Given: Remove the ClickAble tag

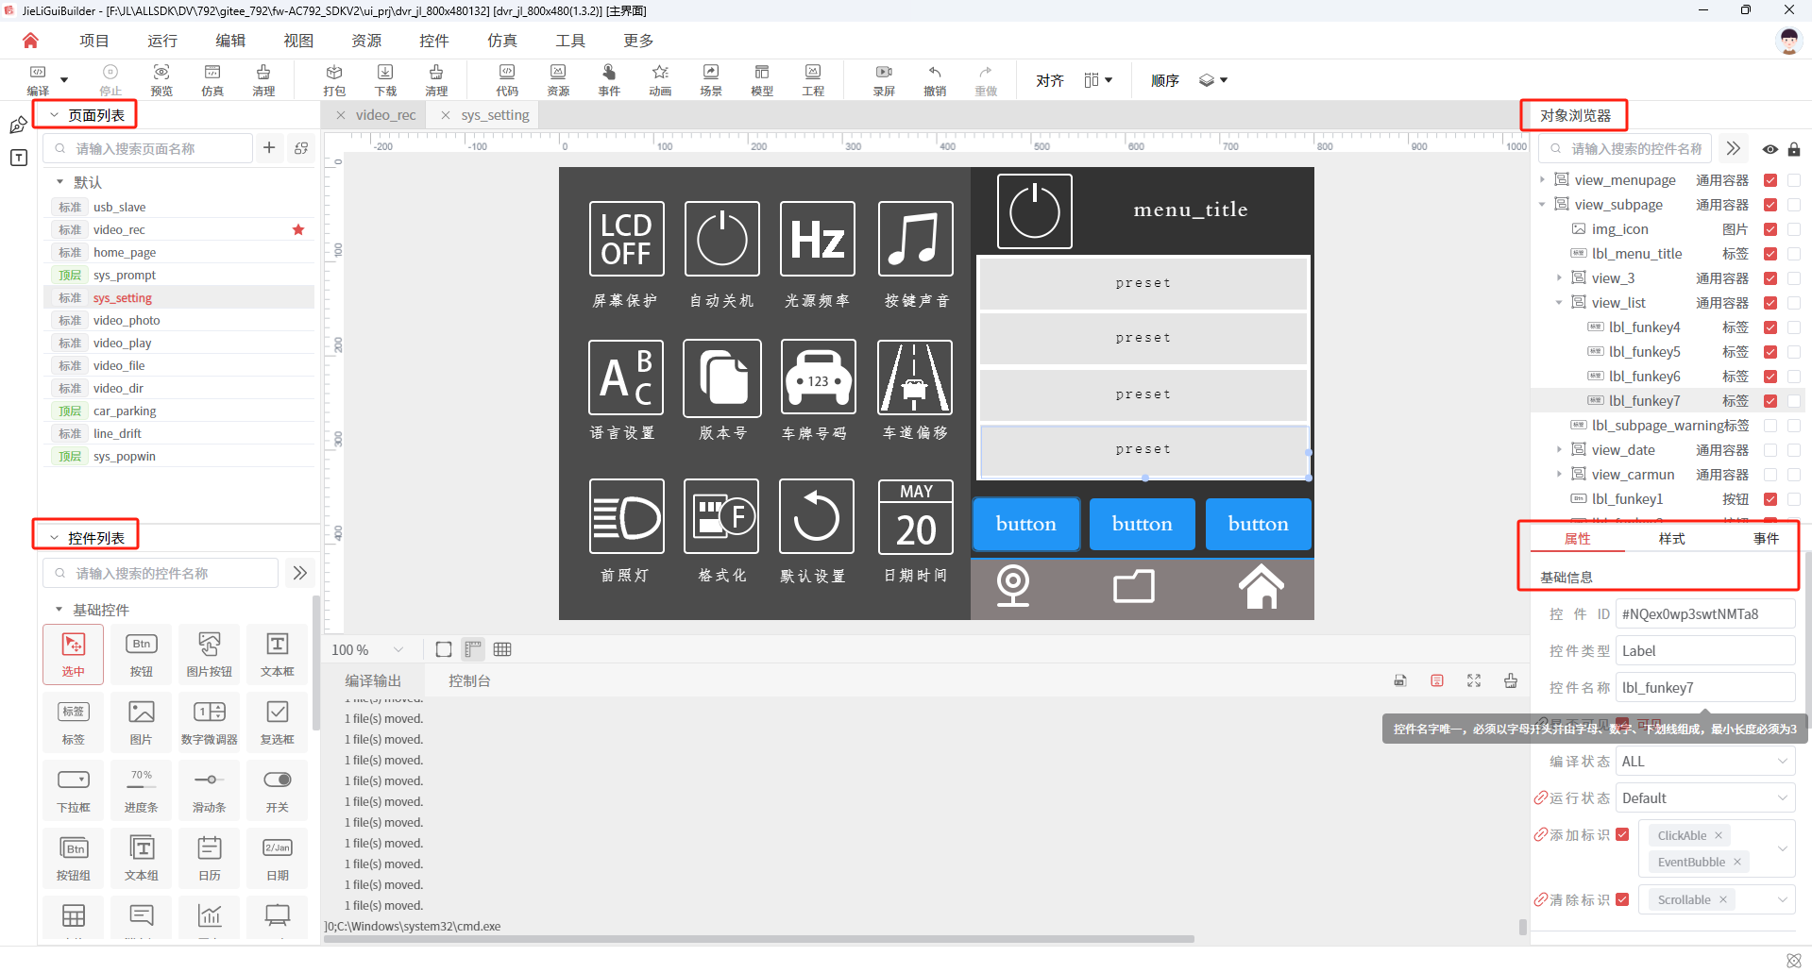Looking at the screenshot, I should pos(1719,835).
